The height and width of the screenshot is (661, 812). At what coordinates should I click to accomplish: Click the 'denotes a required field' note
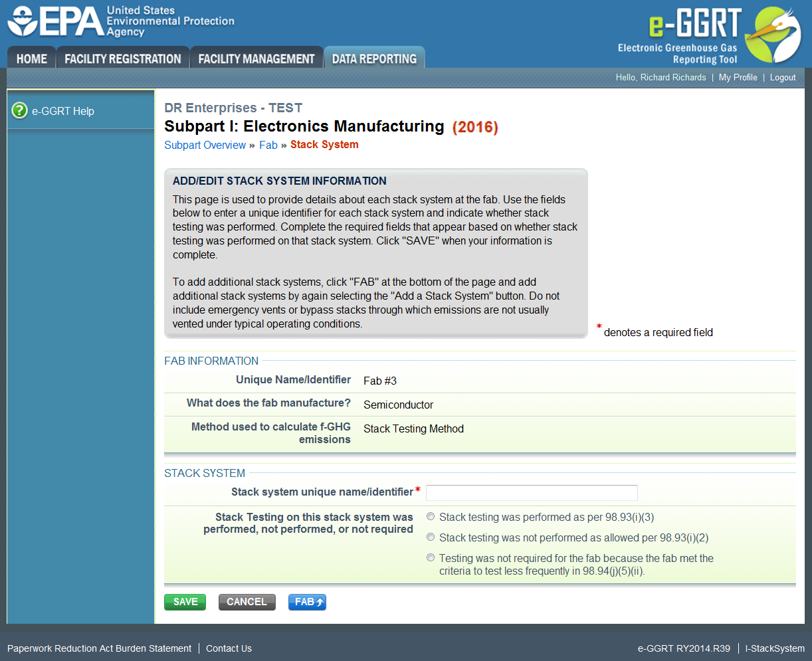pyautogui.click(x=658, y=332)
